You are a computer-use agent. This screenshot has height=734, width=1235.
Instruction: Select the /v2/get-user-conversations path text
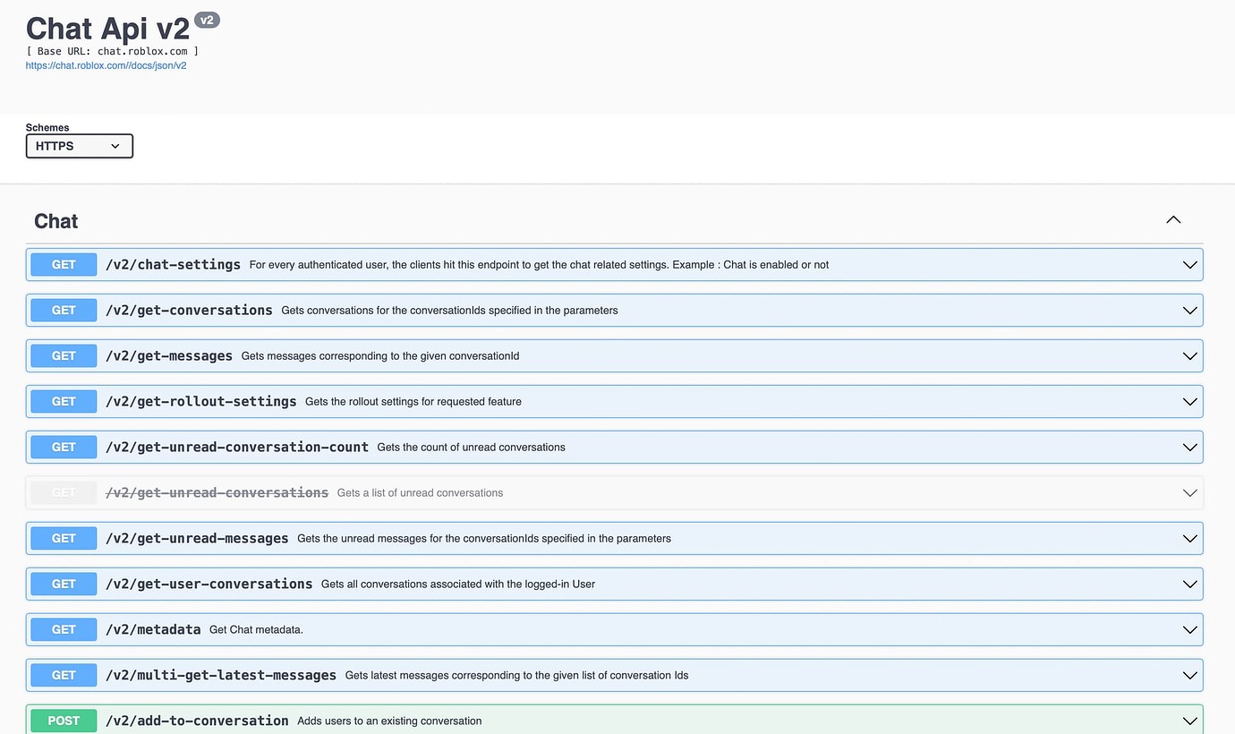point(209,585)
